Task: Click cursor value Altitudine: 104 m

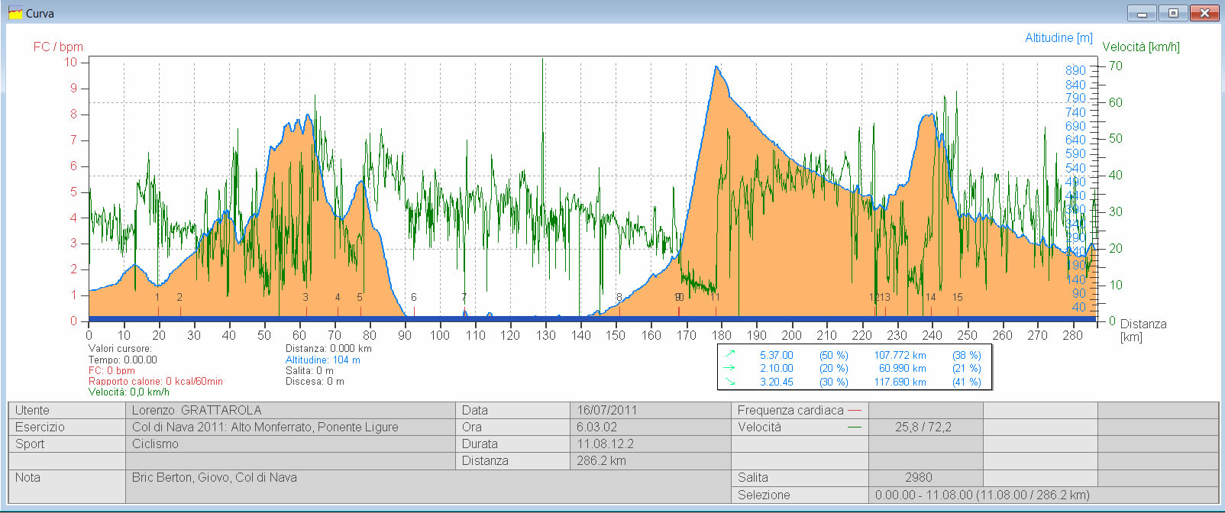Action: pos(322,360)
